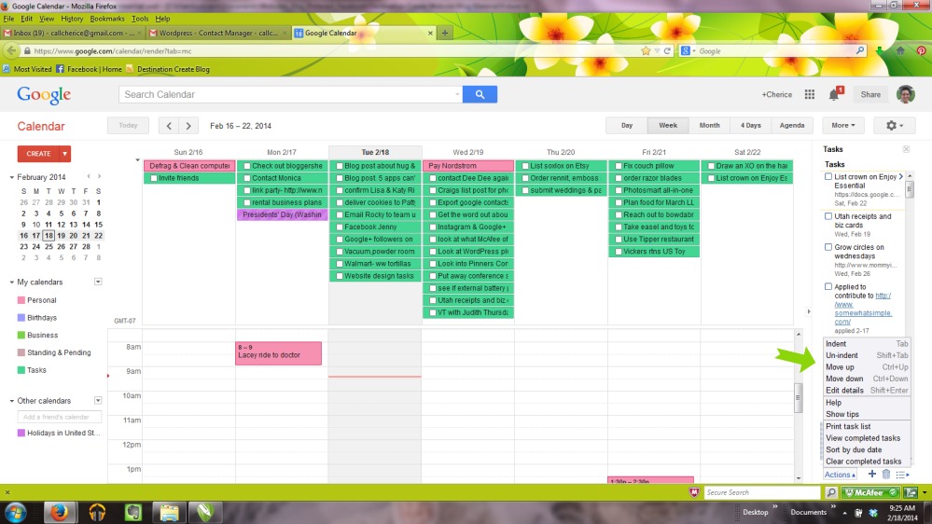Screen dimensions: 932x524
Task: Click the Pinterest toolbar icon
Action: coord(922,51)
